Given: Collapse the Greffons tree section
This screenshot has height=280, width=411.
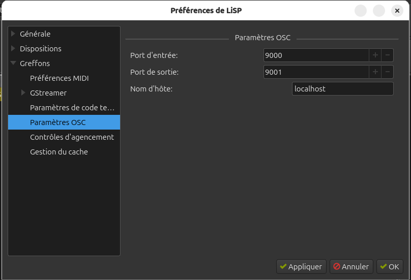Looking at the screenshot, I should tap(13, 64).
